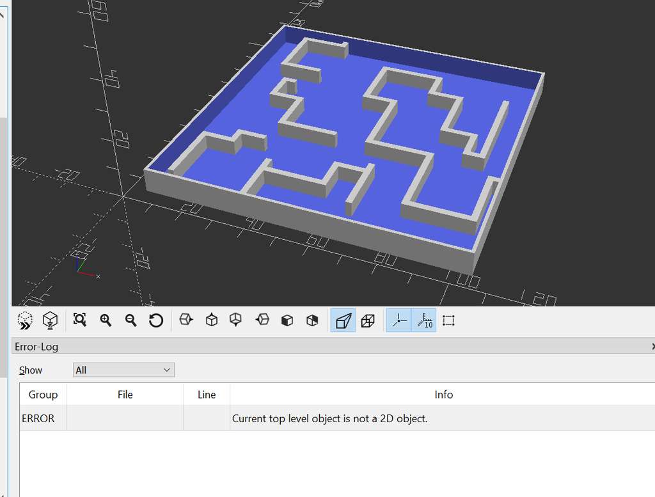Switch to Left view cube icon
The height and width of the screenshot is (497, 655).
click(262, 320)
